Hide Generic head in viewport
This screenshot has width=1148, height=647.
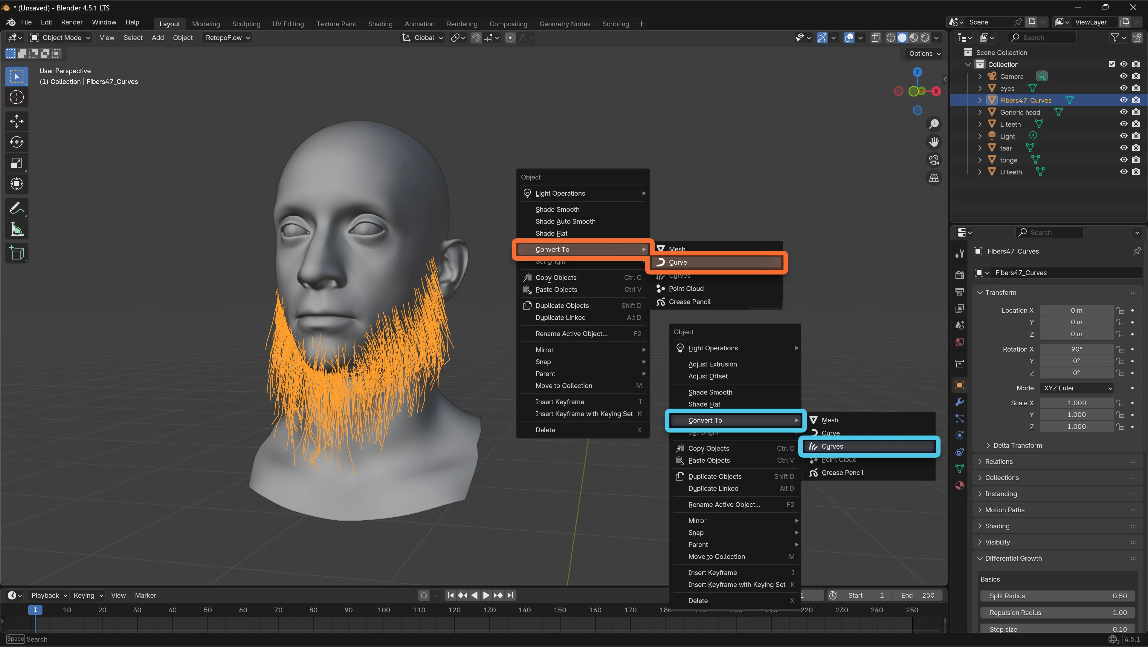(1123, 112)
